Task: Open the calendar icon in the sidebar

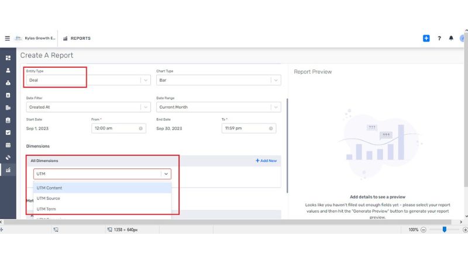Action: [x=8, y=145]
